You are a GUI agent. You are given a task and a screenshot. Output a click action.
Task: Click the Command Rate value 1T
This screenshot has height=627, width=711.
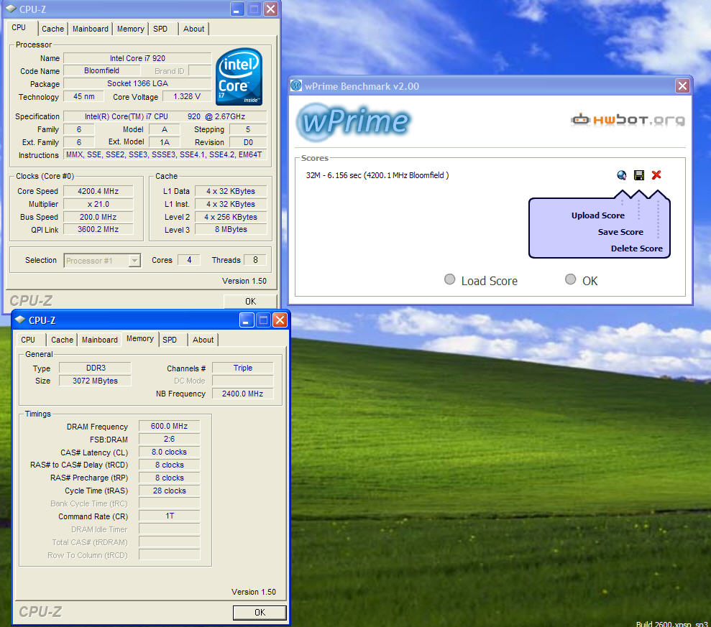point(169,516)
